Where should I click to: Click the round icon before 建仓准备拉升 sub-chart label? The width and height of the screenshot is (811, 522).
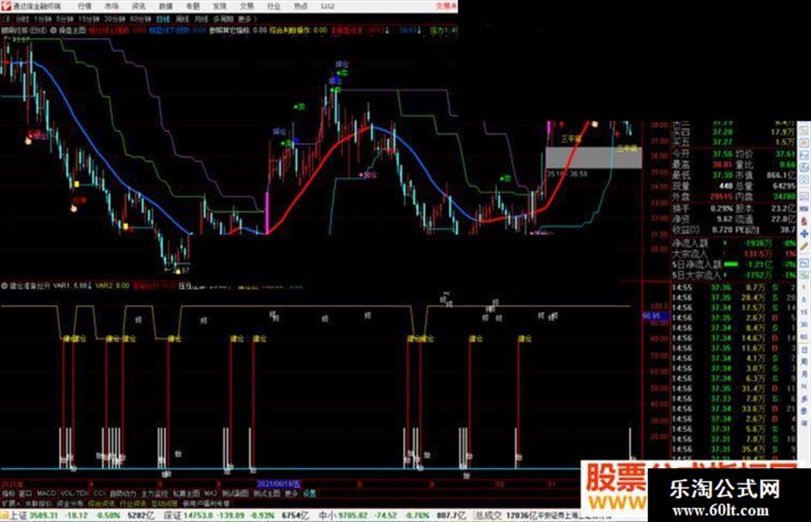[x=4, y=285]
